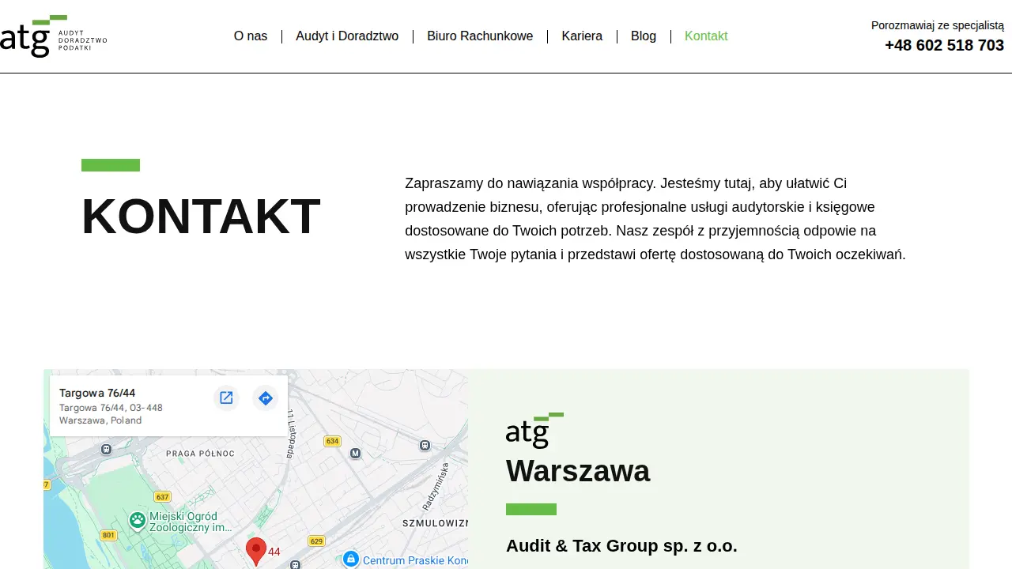Click the red location pin on map
1012x569 pixels.
pos(255,551)
